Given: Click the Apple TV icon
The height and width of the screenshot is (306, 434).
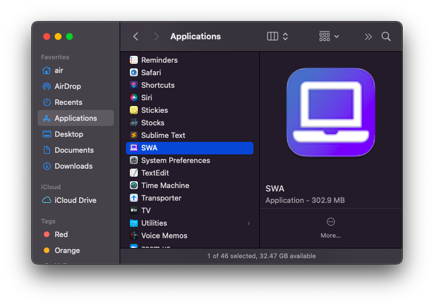Looking at the screenshot, I should [x=134, y=210].
